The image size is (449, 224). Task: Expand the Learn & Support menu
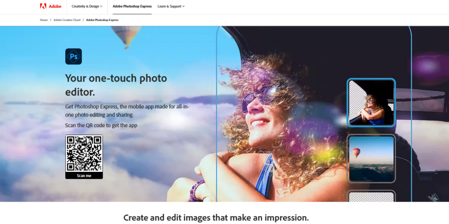click(171, 6)
